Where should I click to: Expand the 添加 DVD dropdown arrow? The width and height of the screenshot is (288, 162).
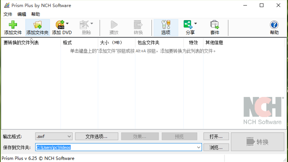[x=67, y=23]
